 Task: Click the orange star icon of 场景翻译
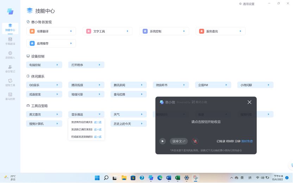coord(32,31)
